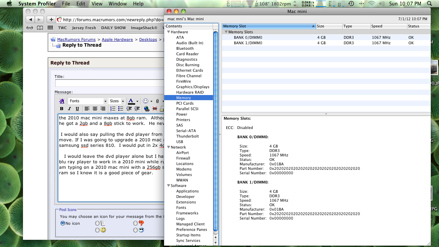The width and height of the screenshot is (439, 247).
Task: Open Spotlight search magnifier
Action: [430, 4]
